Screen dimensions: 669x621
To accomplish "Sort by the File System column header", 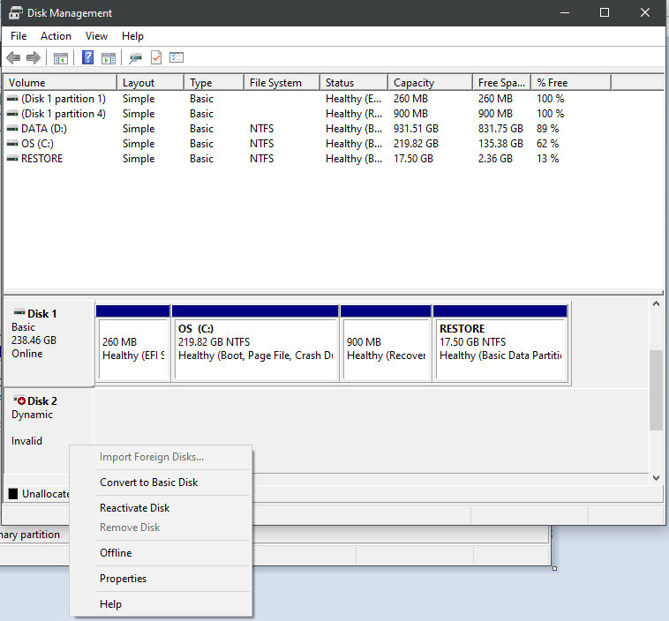I will tap(282, 82).
